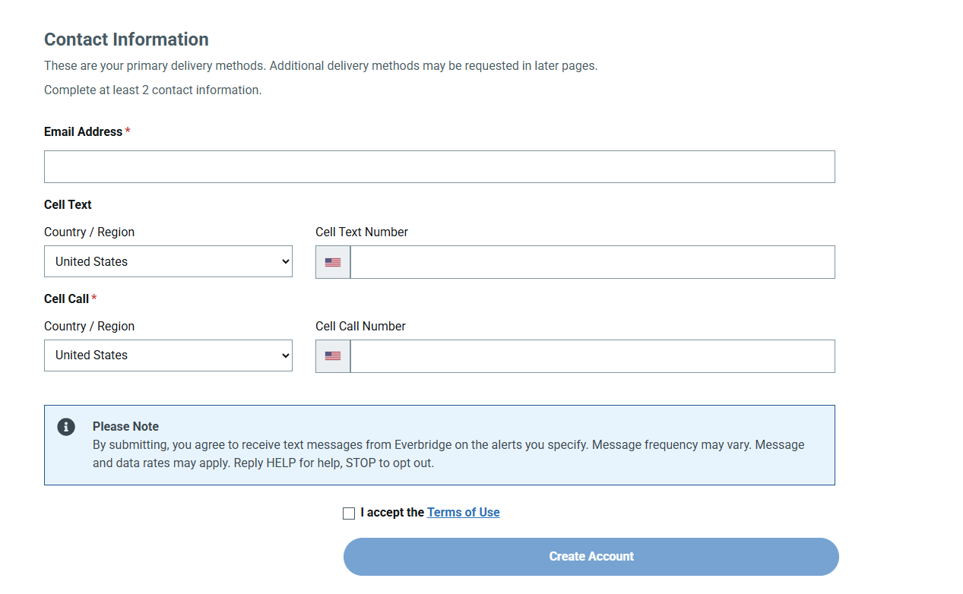Open the Terms of Use link
963x594 pixels.
[463, 512]
